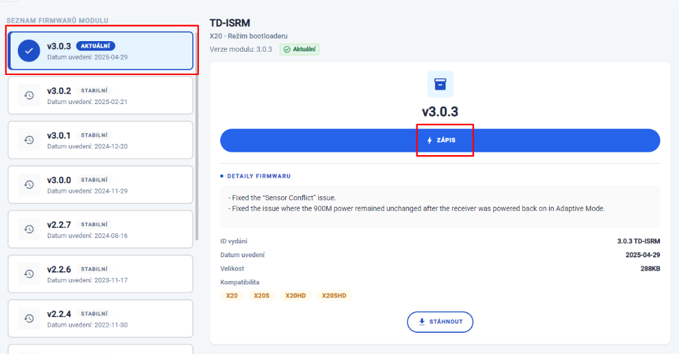
Task: Click the X20HD compatibility tag
Action: click(295, 296)
